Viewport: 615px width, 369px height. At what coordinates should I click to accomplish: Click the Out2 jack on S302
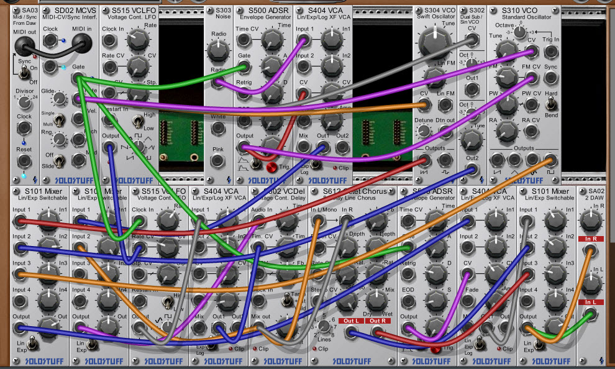(x=472, y=170)
